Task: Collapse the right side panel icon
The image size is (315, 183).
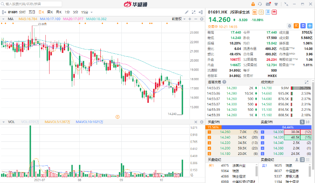Action: (x=201, y=12)
